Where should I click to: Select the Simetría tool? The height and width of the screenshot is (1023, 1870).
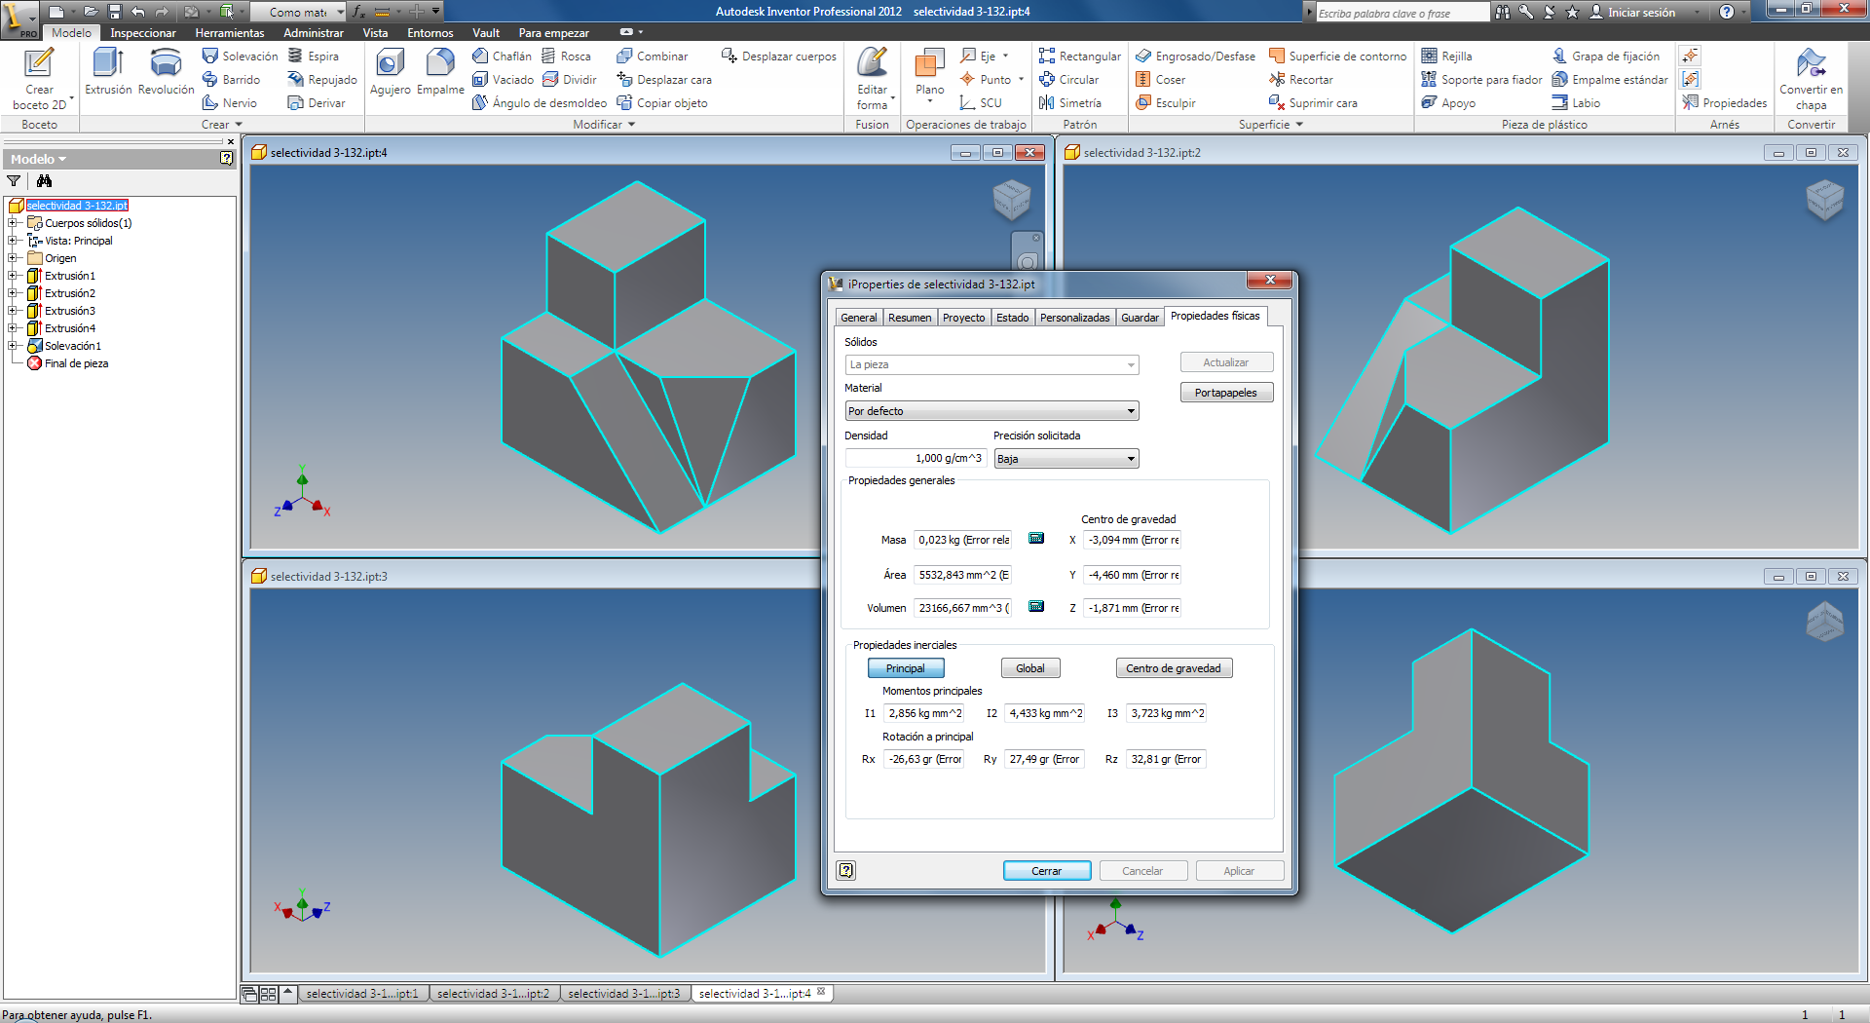click(1069, 103)
